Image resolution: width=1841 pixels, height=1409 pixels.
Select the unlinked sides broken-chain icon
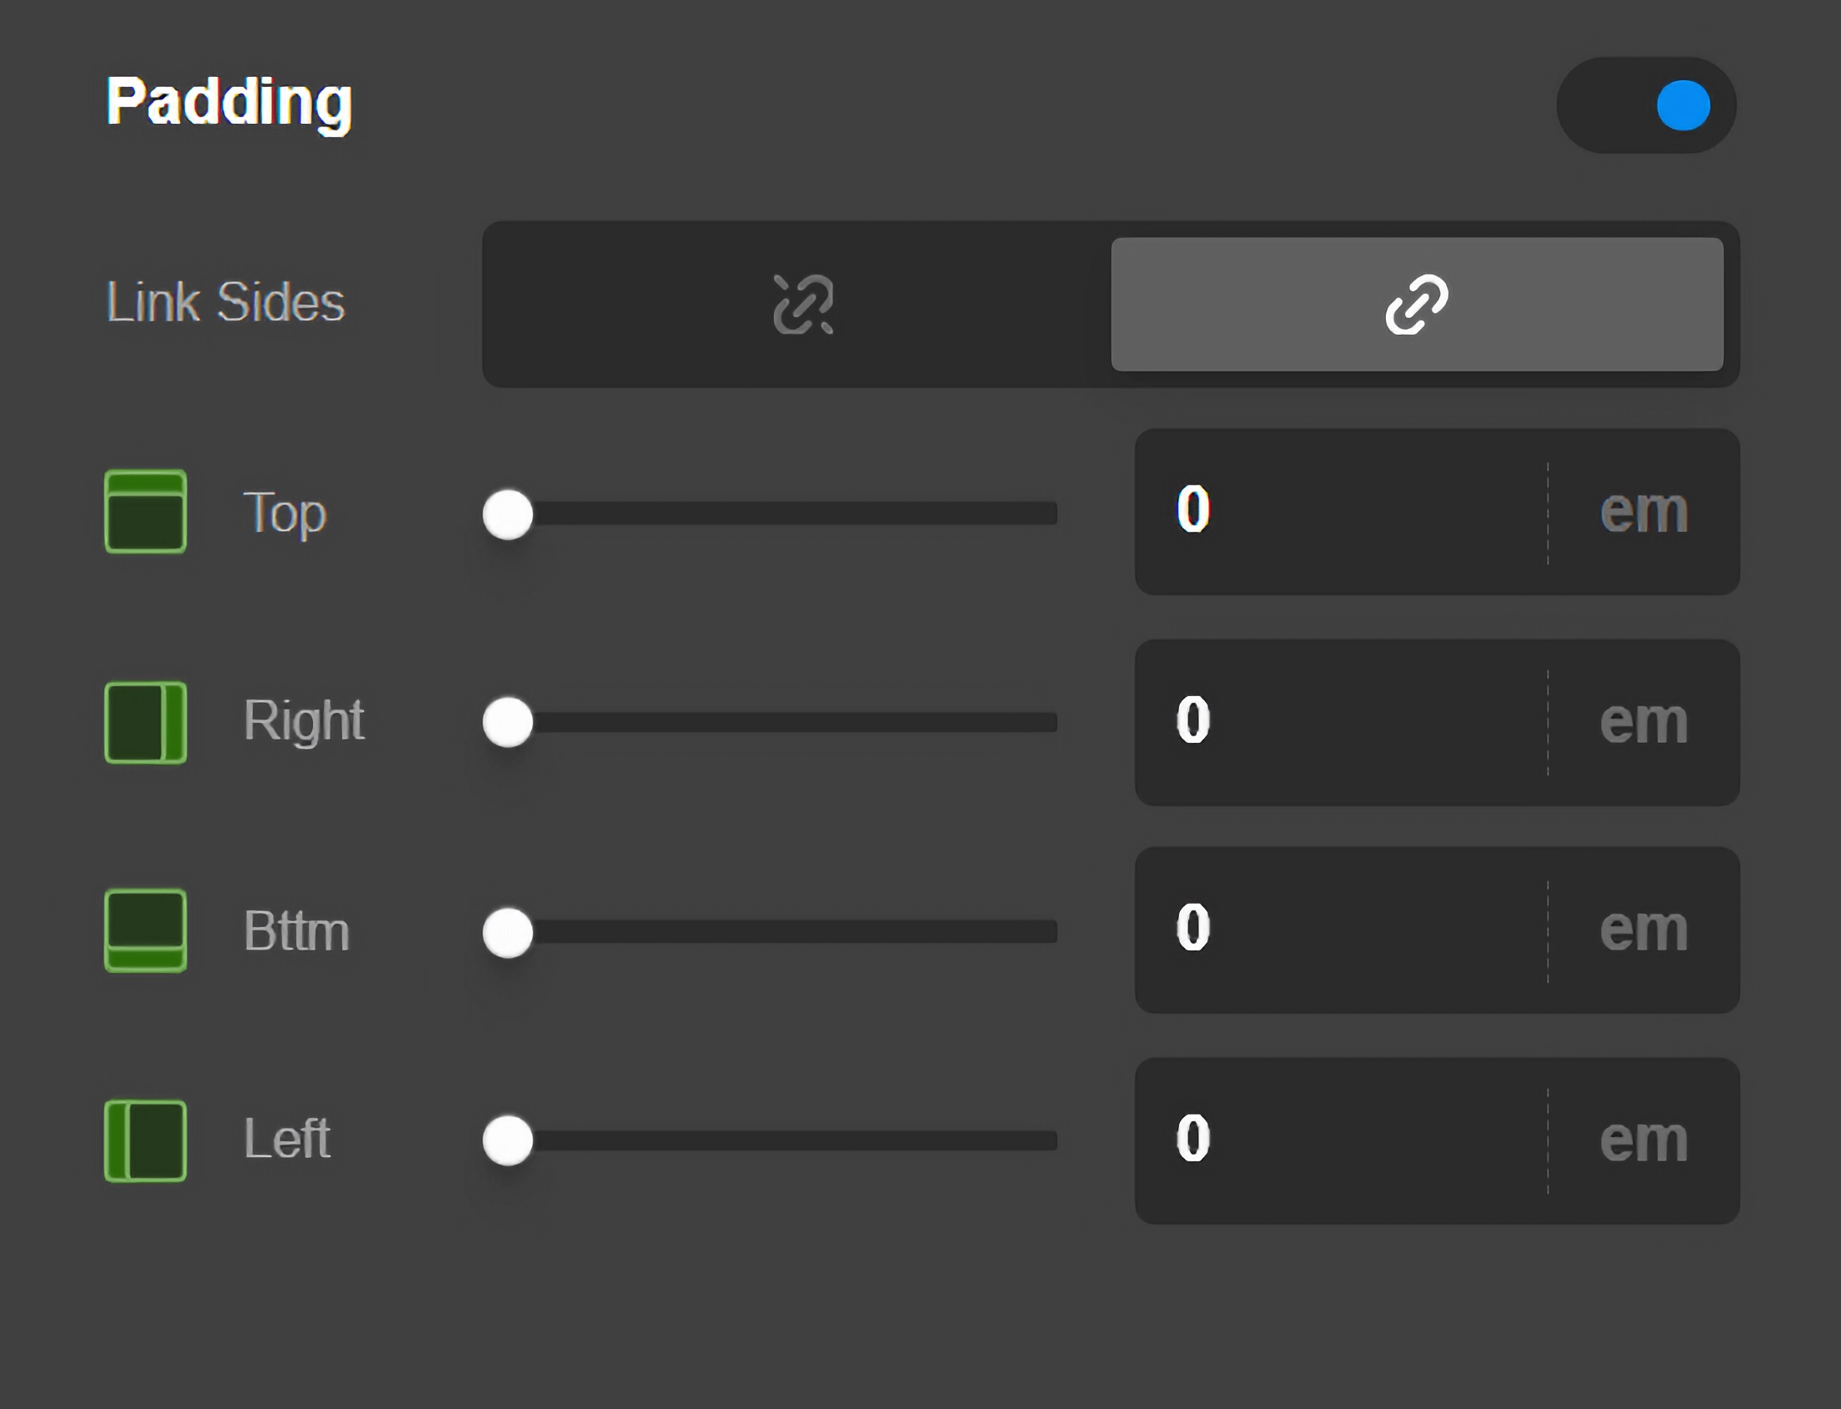(x=803, y=304)
